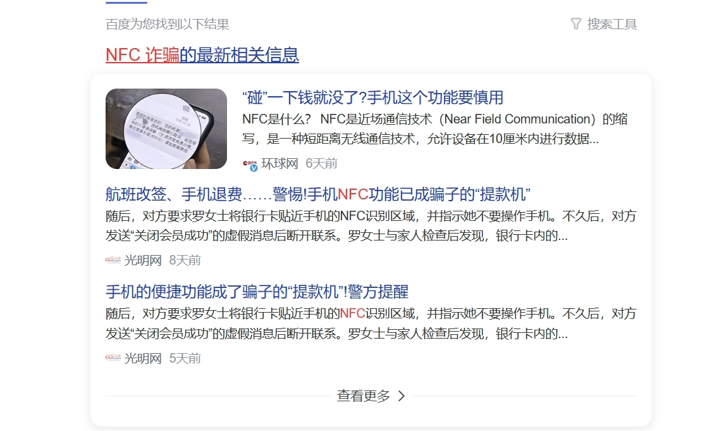Open NFC 诈骗的最新相关信息 heading link
The image size is (712, 431).
[202, 55]
